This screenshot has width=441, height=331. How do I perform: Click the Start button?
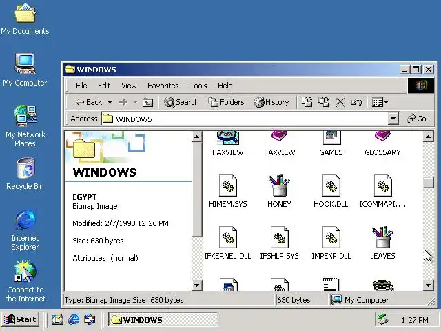[x=20, y=319]
